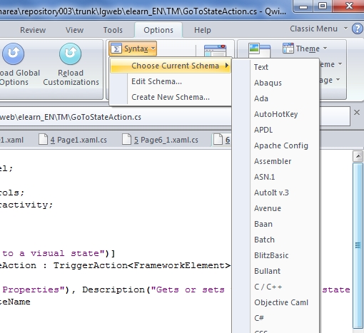Viewport: 364px width, 333px height.
Task: Click the sigma icon on the Syntax button
Action: [116, 48]
